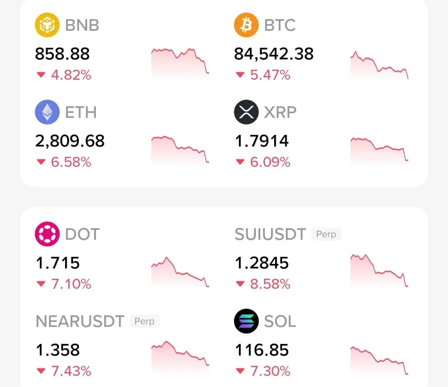Tap the SUIUSDT 8.58% change indicator
This screenshot has width=448, height=387.
pos(263,284)
